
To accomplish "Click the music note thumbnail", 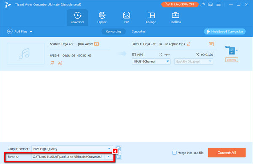I will tap(25, 54).
